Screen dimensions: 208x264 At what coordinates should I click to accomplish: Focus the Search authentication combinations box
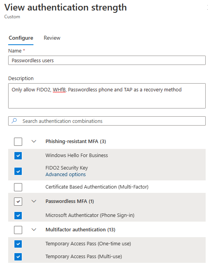pyautogui.click(x=107, y=121)
